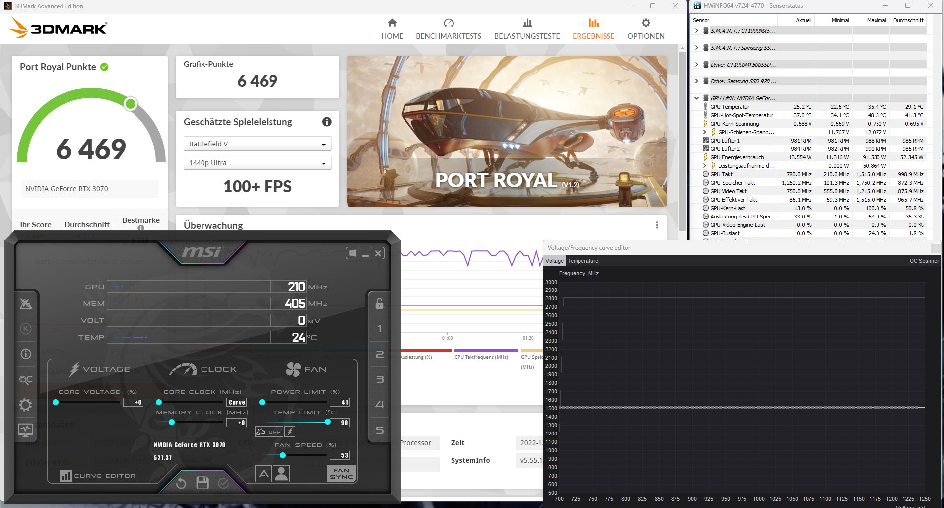Select Afterburner profile slot 3
Image resolution: width=944 pixels, height=508 pixels.
point(379,379)
